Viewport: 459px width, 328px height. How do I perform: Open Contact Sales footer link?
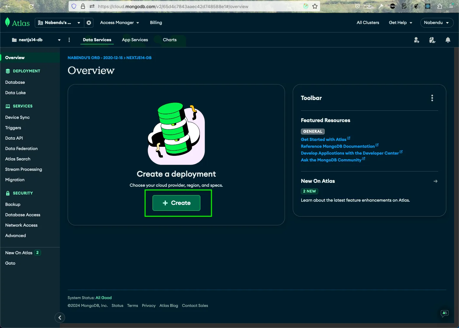coord(195,306)
